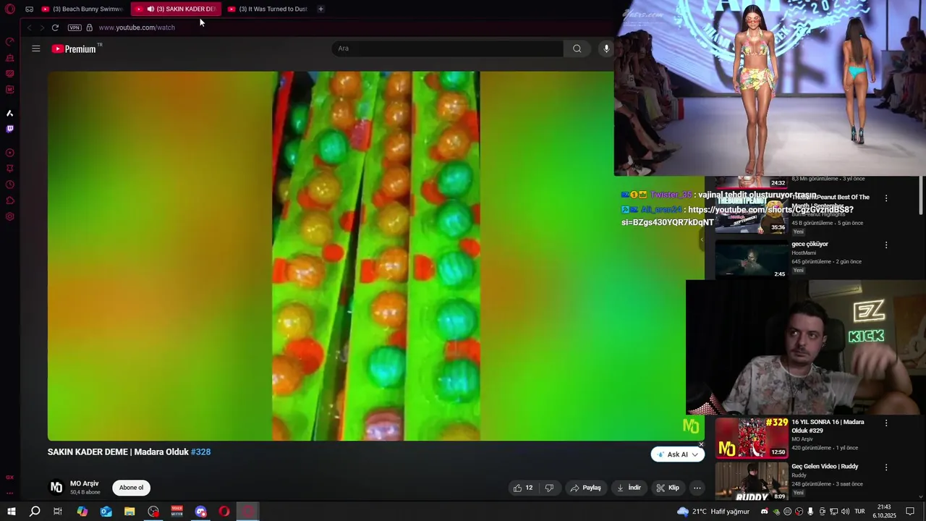Select the SAKIN KADER DEME tab
This screenshot has width=926, height=521.
(x=177, y=9)
